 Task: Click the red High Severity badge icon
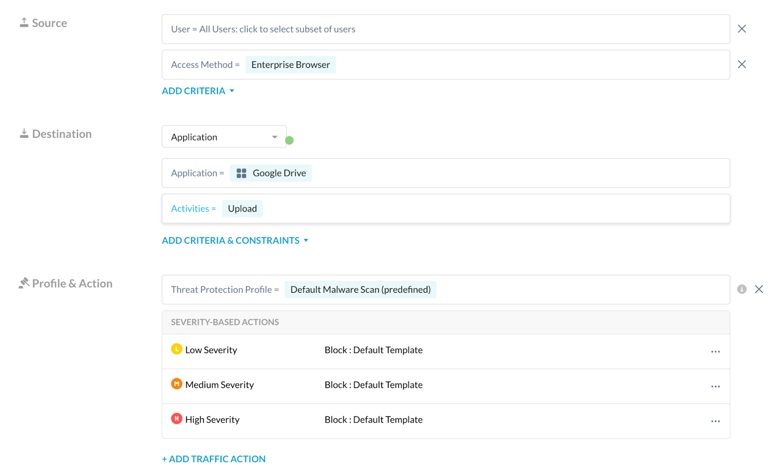(176, 418)
